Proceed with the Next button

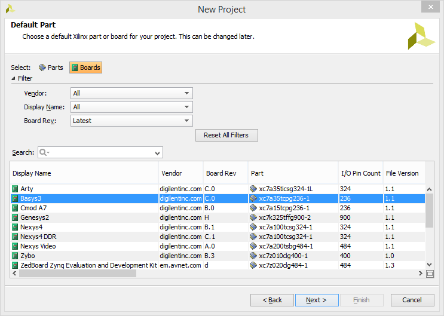[317, 300]
